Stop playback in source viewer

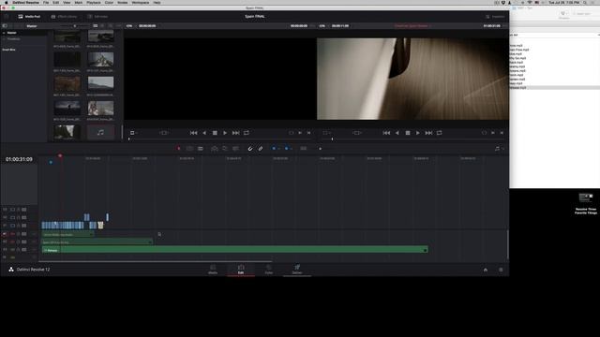[x=215, y=133]
